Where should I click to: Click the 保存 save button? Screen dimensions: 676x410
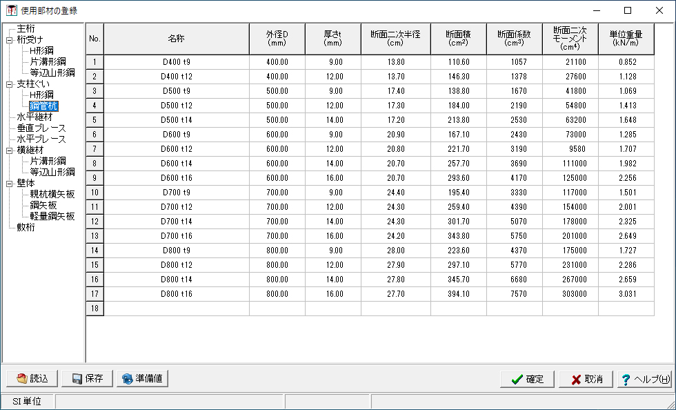coord(87,378)
